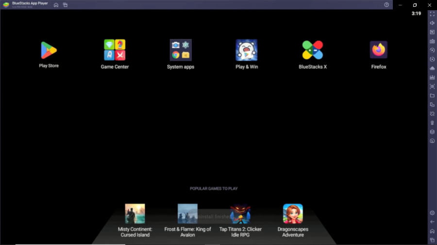Image resolution: width=437 pixels, height=245 pixels.
Task: Click the sync operations sidebar icon
Action: [x=432, y=59]
